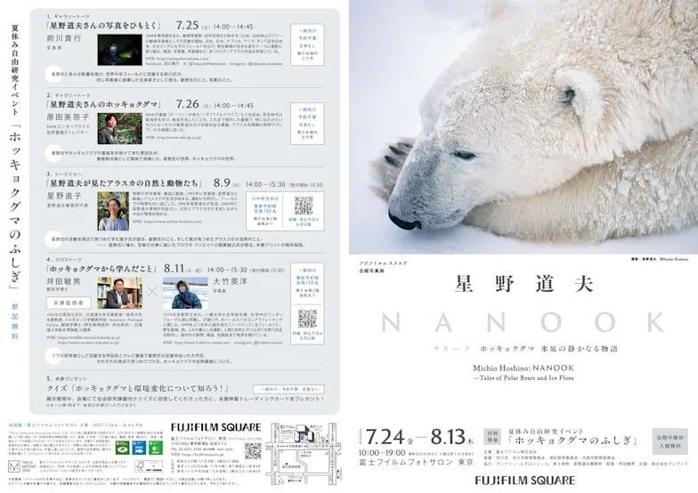This screenshot has height=493, width=698.
Task: Click the date 8.9
Action: (x=222, y=182)
